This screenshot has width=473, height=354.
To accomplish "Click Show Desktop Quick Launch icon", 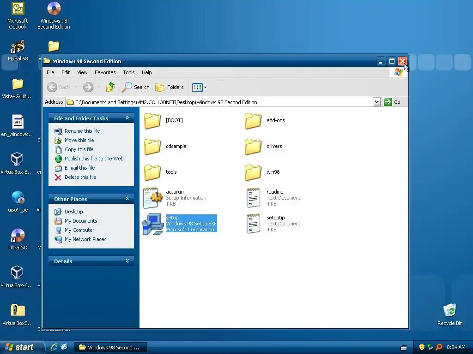I will tap(64, 347).
